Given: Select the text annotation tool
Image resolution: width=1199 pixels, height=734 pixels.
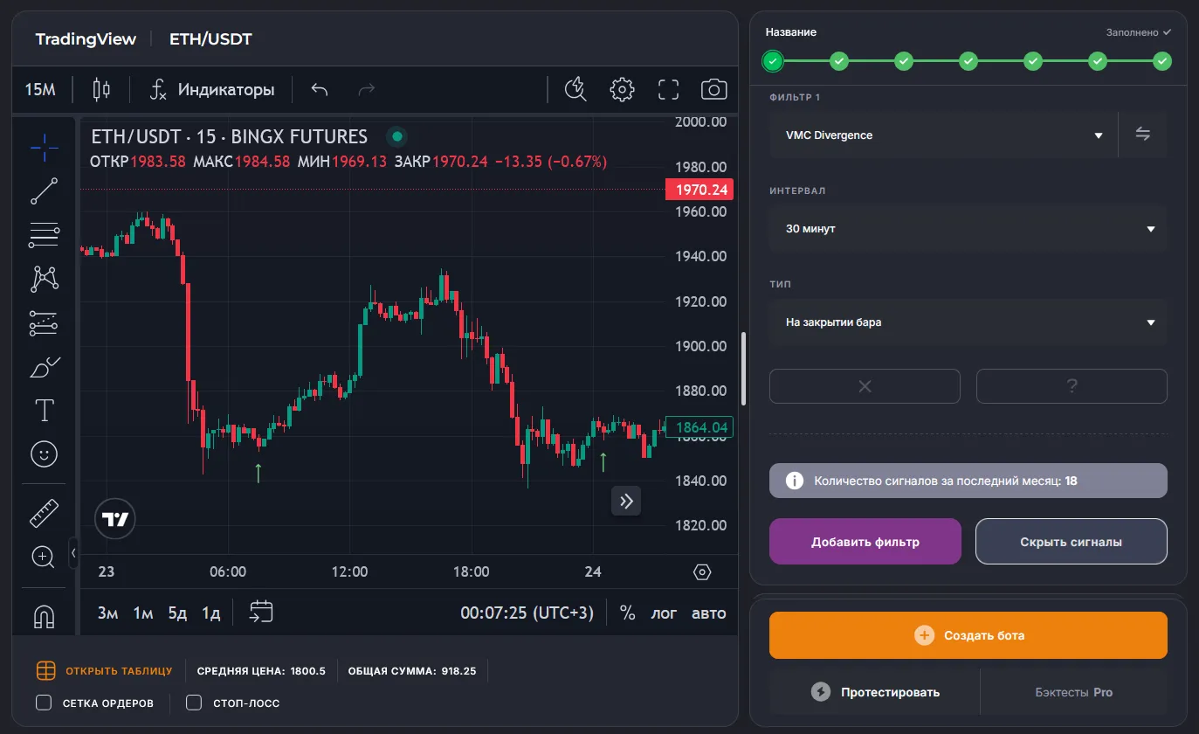Looking at the screenshot, I should (x=44, y=410).
